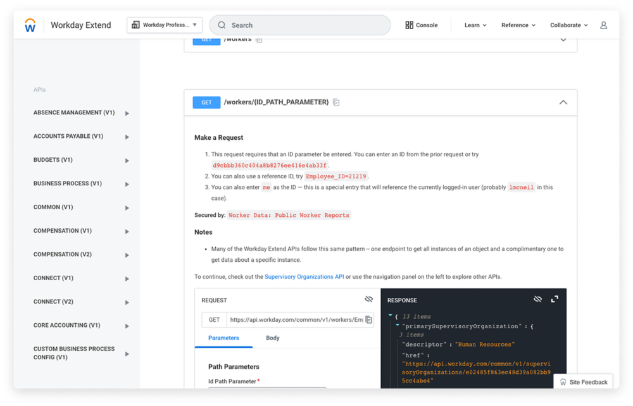This screenshot has height=406, width=633.
Task: Click the Notes heading
Action: click(x=203, y=232)
